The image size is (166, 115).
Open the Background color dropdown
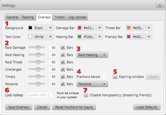(41, 28)
